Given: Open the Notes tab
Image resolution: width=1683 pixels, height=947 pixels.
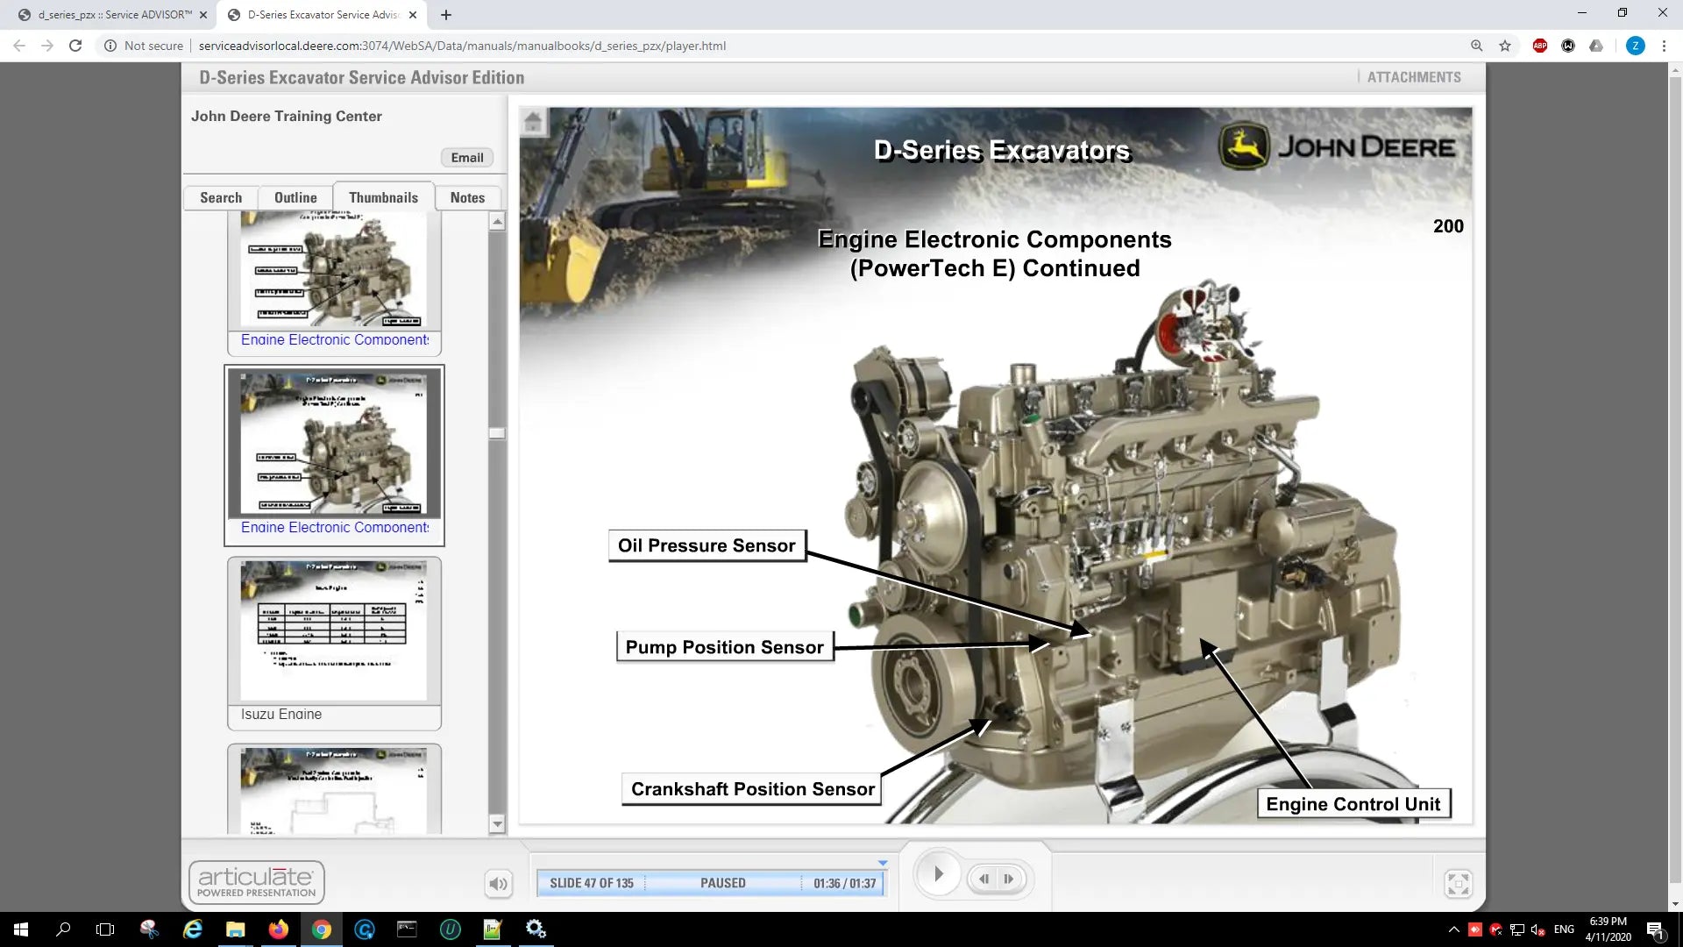Looking at the screenshot, I should coord(467,198).
